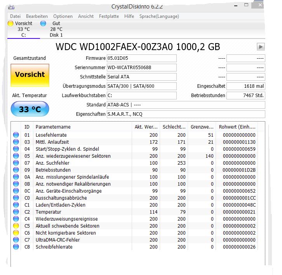Click blue status icon of row 05 wiederzugewiesener Sektoren
Viewport: 282px width, 275px height.
(16, 156)
